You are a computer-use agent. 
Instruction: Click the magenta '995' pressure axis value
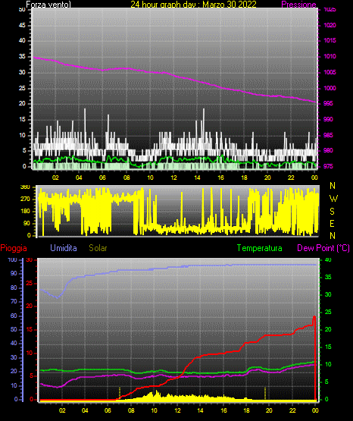pyautogui.click(x=328, y=103)
